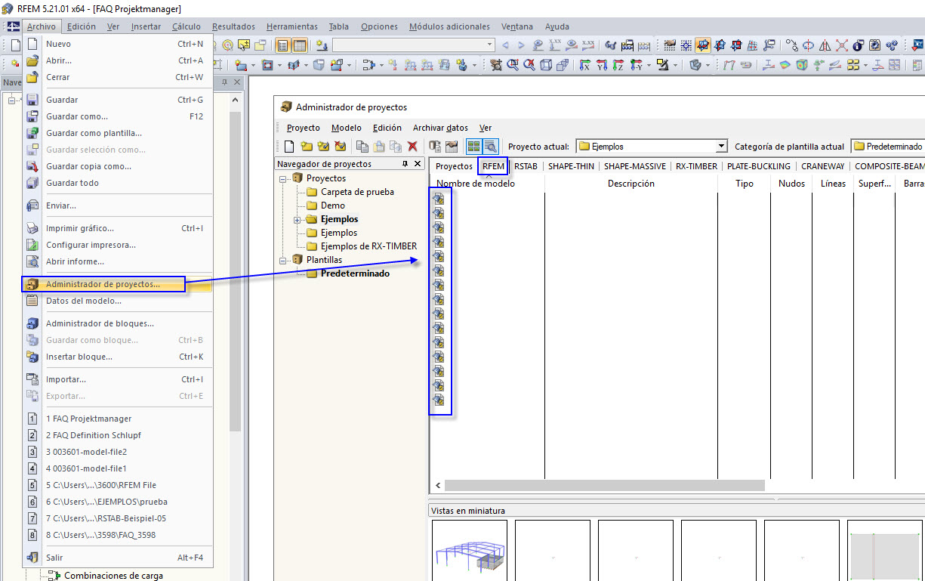This screenshot has width=925, height=581.
Task: Click the Descripción column header
Action: (631, 184)
